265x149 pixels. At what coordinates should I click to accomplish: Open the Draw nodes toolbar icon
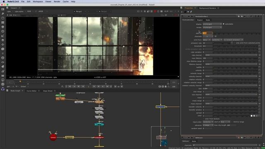pos(3,14)
